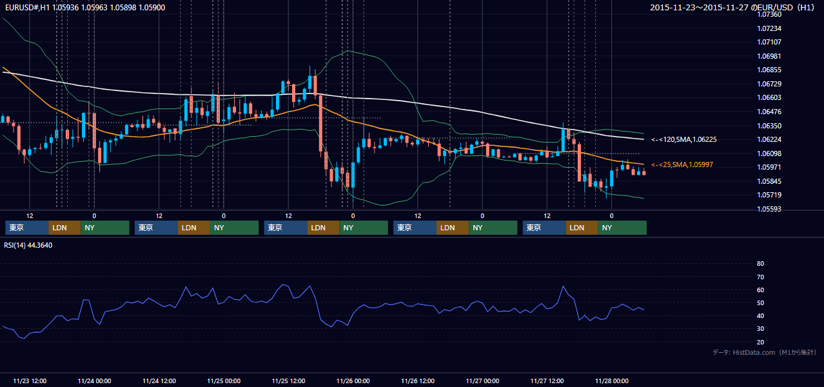Click the price axis label 1.05845
824x387 pixels.
point(769,181)
